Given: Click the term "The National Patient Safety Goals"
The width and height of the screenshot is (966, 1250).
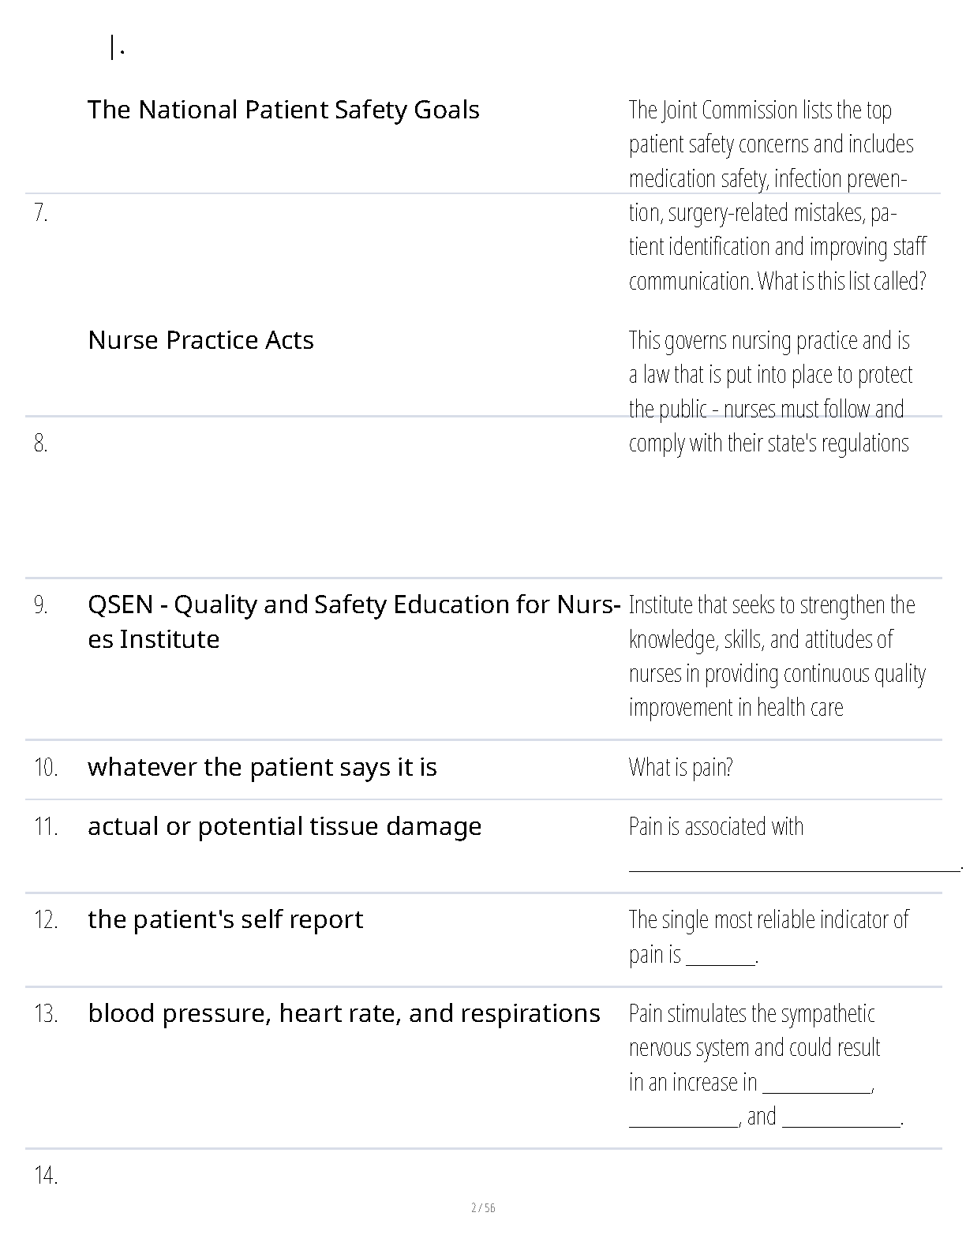Looking at the screenshot, I should (x=283, y=110).
